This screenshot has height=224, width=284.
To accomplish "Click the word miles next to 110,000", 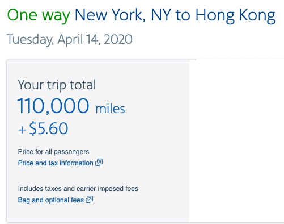I will pos(110,109).
